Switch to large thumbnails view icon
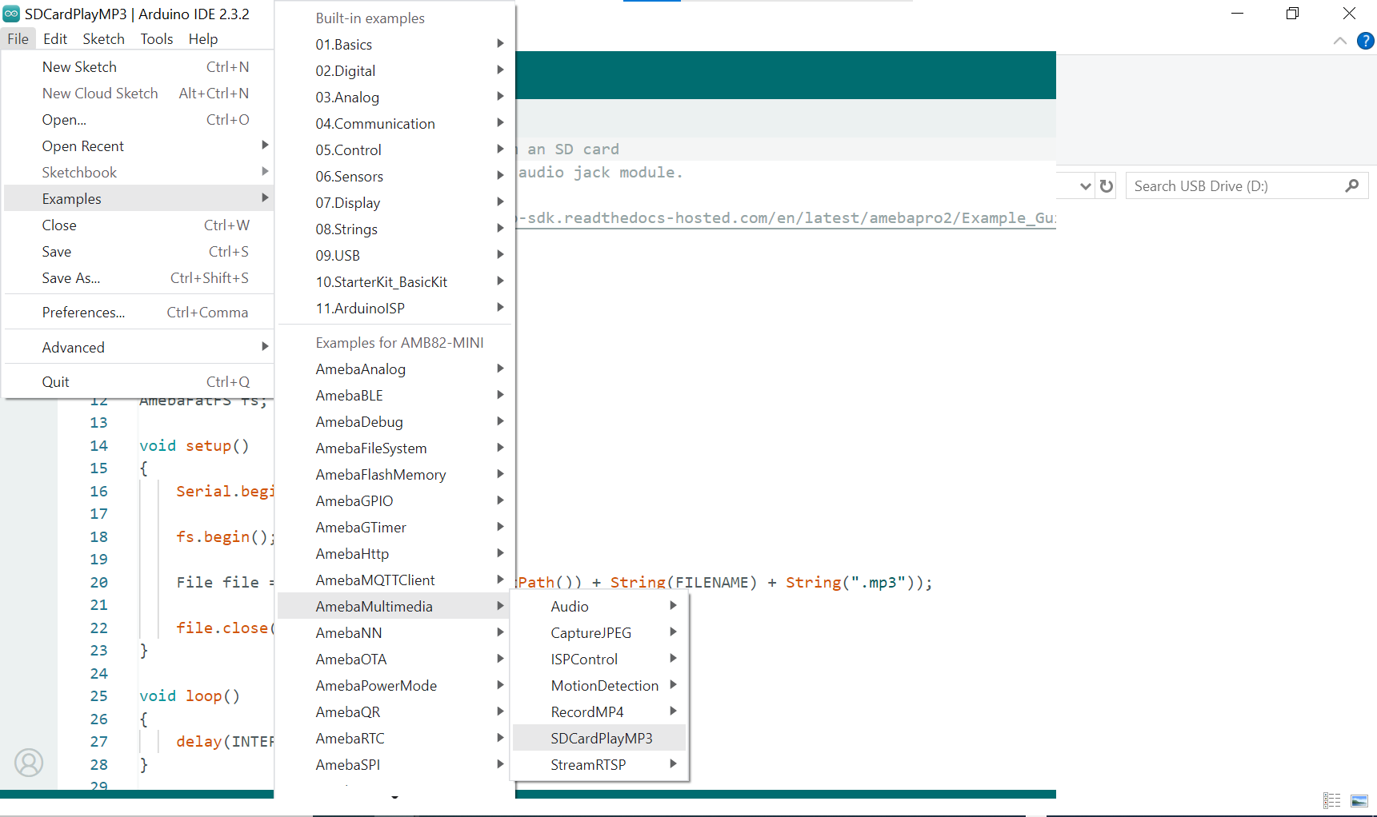The image size is (1377, 817). tap(1359, 800)
